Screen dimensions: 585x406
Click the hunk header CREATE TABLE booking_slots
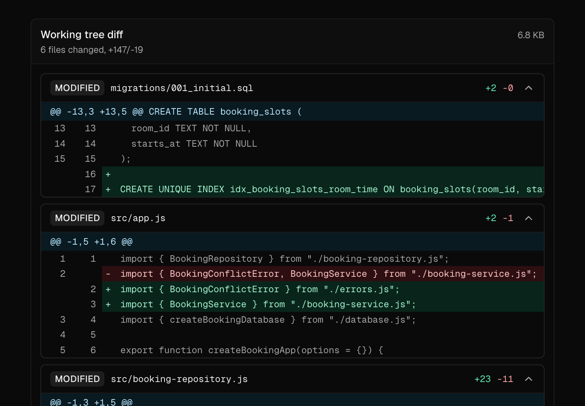292,111
